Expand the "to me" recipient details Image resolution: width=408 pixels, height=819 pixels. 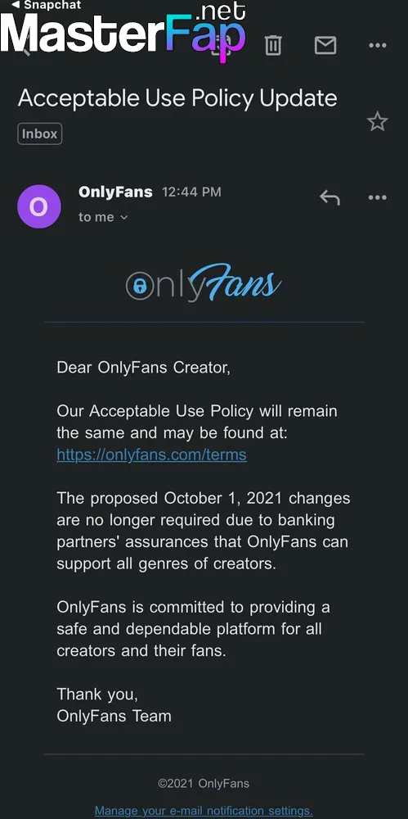pyautogui.click(x=103, y=217)
